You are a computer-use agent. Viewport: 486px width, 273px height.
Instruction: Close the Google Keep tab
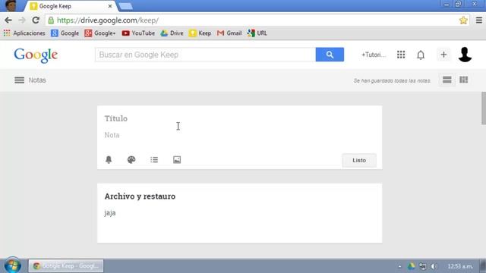pyautogui.click(x=110, y=6)
